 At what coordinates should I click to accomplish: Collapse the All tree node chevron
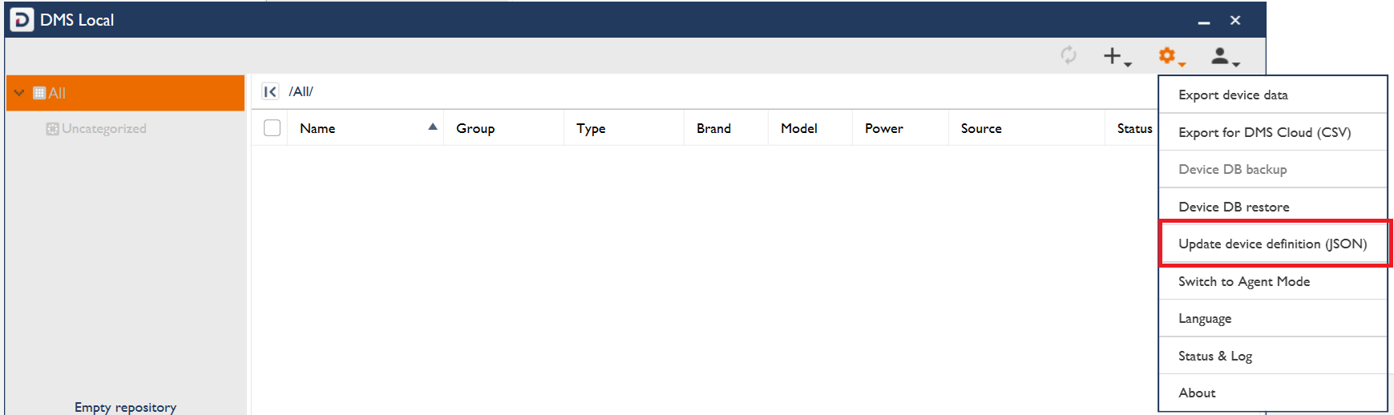(x=19, y=93)
